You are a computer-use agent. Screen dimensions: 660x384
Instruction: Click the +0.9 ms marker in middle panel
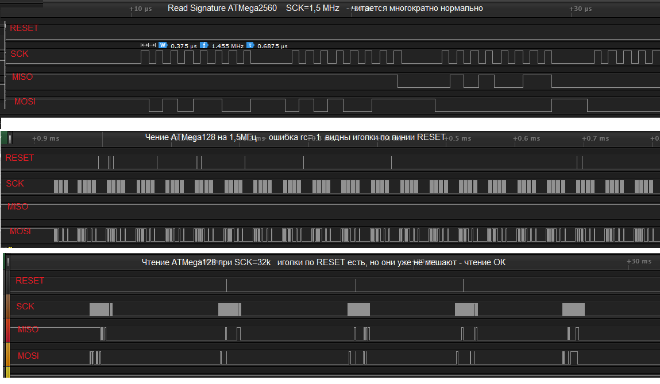pyautogui.click(x=46, y=138)
